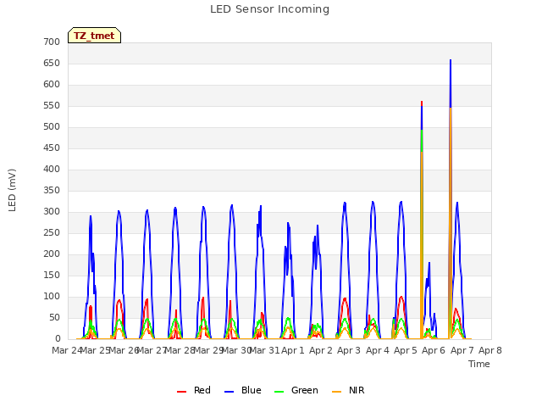Toggle the NIR series legend entry
This screenshot has width=542, height=407.
pos(348,390)
